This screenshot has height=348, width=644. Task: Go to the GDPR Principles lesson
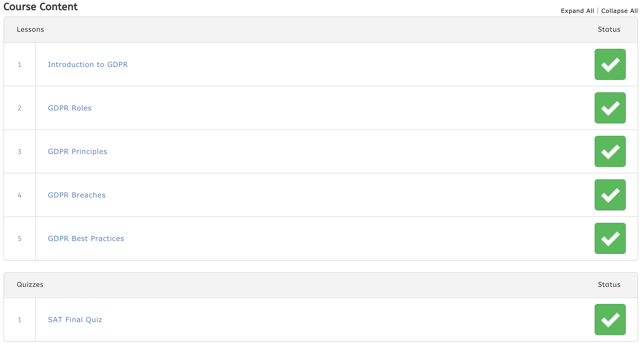(78, 151)
